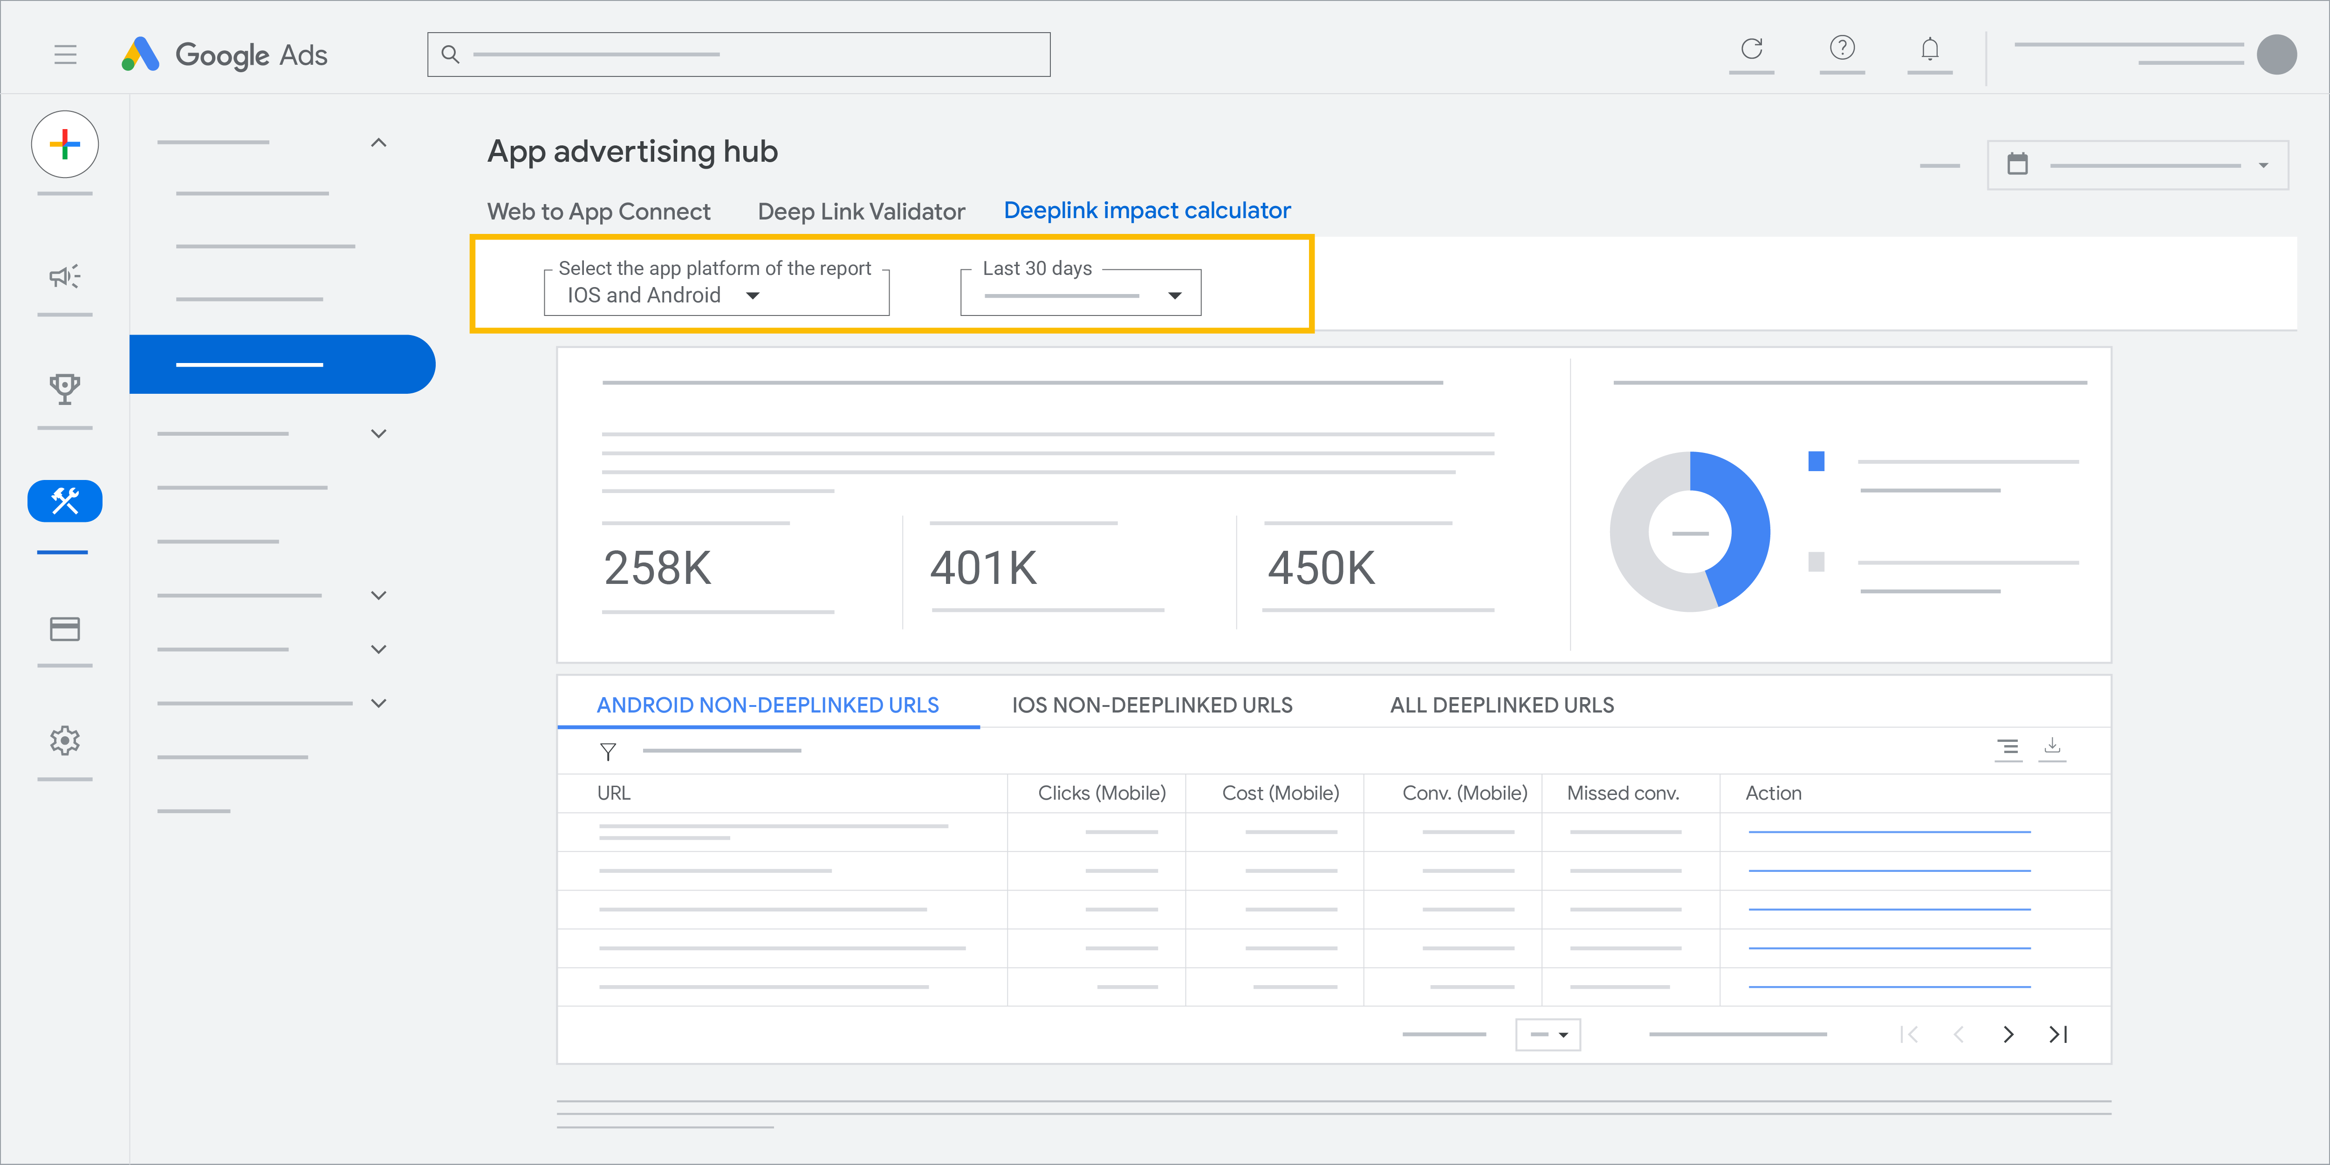Viewport: 2330px width, 1165px height.
Task: Open Billing card icon in sidebar
Action: tap(65, 629)
